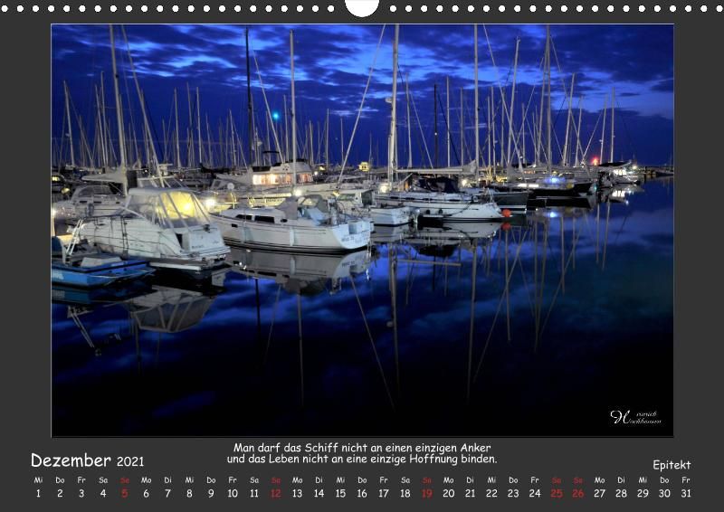Screen dimensions: 724x512
Task: Select date 22 in the calendar row
Action: click(491, 493)
